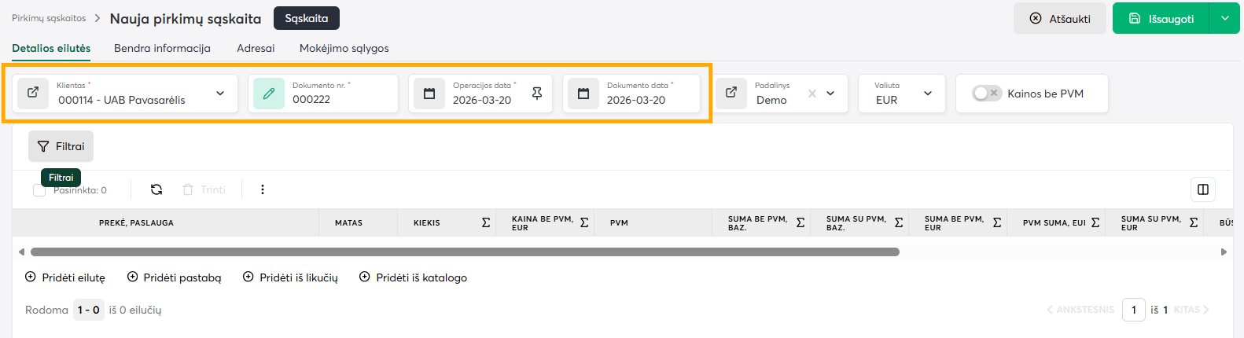The width and height of the screenshot is (1244, 338).
Task: Open column layout settings icon
Action: 1202,189
